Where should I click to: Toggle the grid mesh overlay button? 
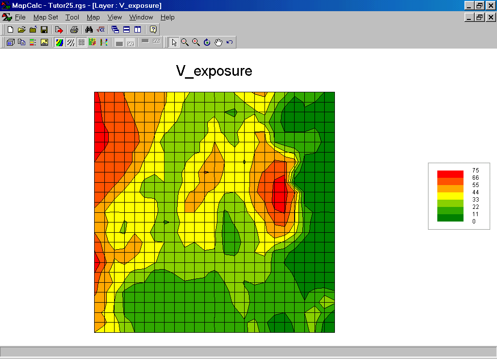pyautogui.click(x=82, y=42)
